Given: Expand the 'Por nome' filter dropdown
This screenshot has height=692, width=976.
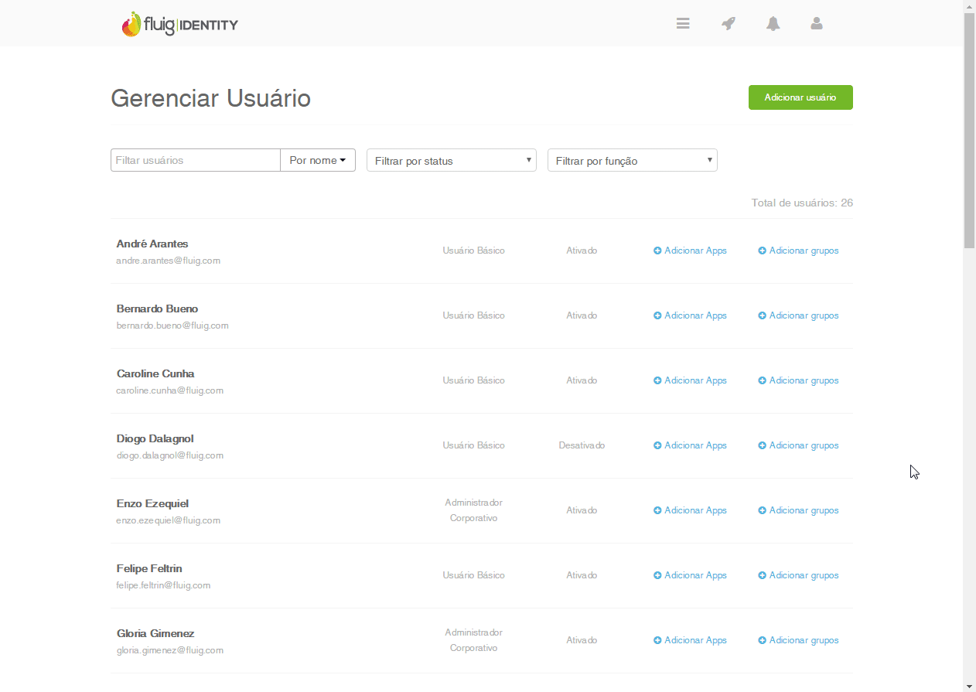Looking at the screenshot, I should [318, 160].
